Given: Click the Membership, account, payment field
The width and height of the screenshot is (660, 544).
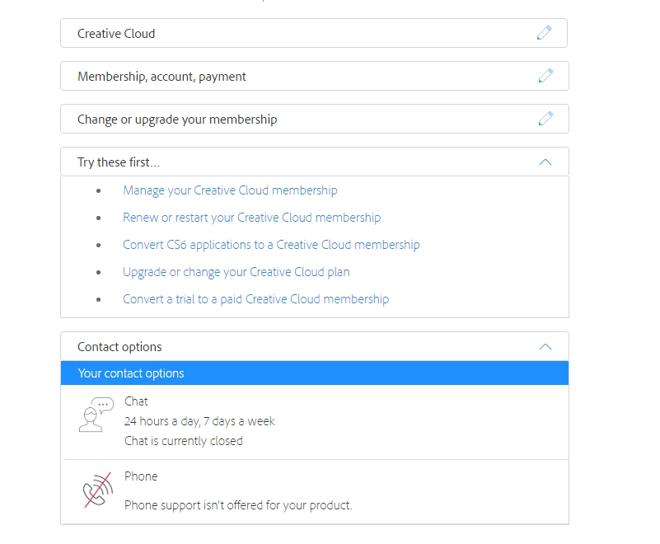Looking at the screenshot, I should [161, 77].
